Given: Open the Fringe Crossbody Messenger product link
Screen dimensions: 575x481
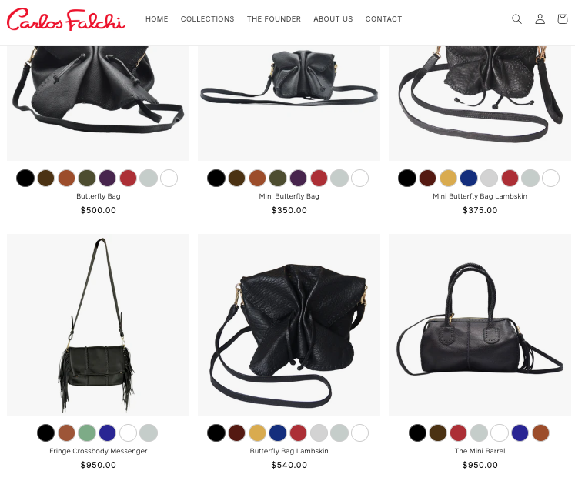Looking at the screenshot, I should [99, 451].
